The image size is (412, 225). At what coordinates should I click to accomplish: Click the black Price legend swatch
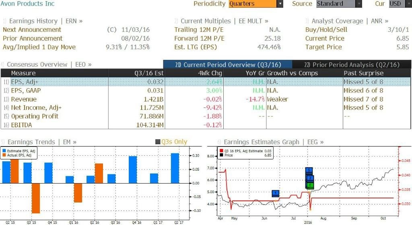(x=221, y=155)
